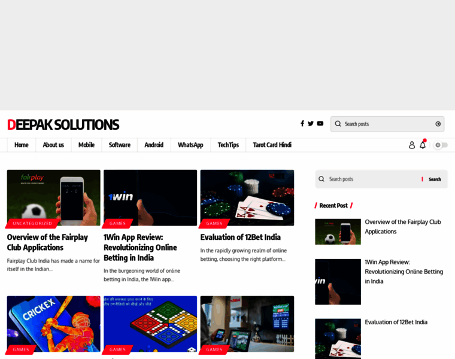455x359 pixels.
Task: Click the sidebar search magnifier icon
Action: (x=321, y=179)
